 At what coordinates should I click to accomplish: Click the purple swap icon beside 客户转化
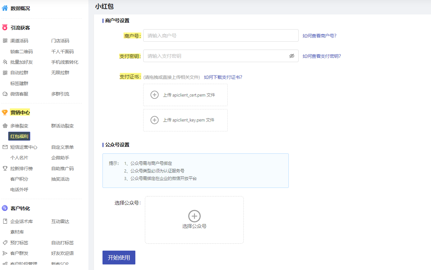point(5,208)
